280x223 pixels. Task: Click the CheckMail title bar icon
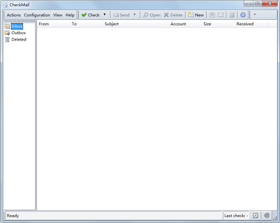pyautogui.click(x=5, y=5)
